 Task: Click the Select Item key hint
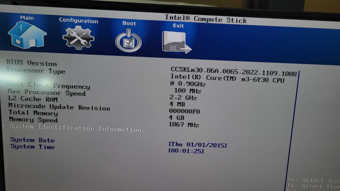click(x=314, y=186)
